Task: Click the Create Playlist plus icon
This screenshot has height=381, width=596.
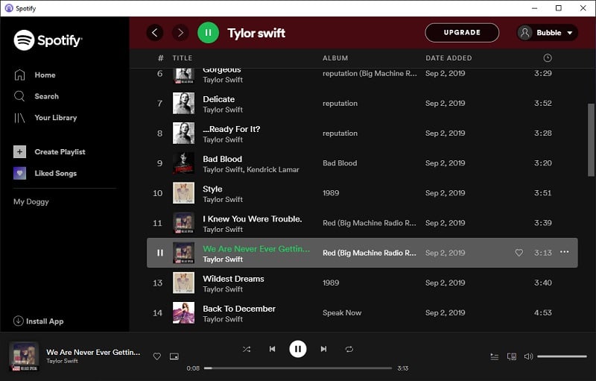Action: 20,151
